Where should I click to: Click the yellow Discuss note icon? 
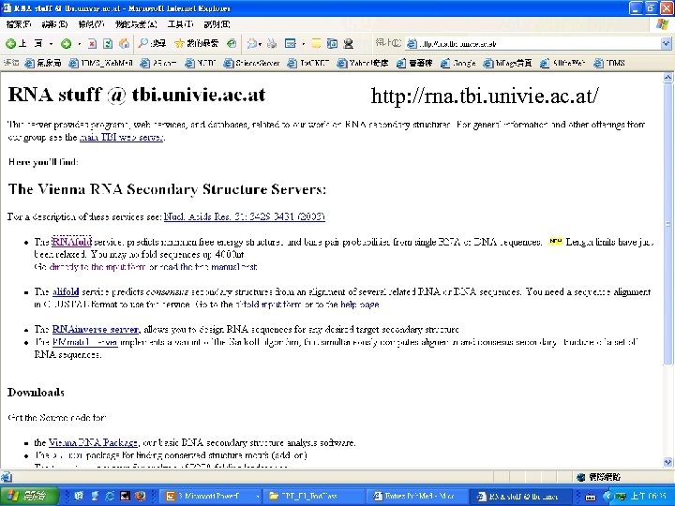(317, 43)
